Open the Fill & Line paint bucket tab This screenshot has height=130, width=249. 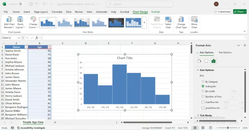[199, 61]
